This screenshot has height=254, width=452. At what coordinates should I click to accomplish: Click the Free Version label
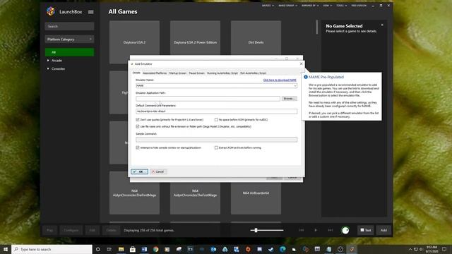tap(359, 6)
